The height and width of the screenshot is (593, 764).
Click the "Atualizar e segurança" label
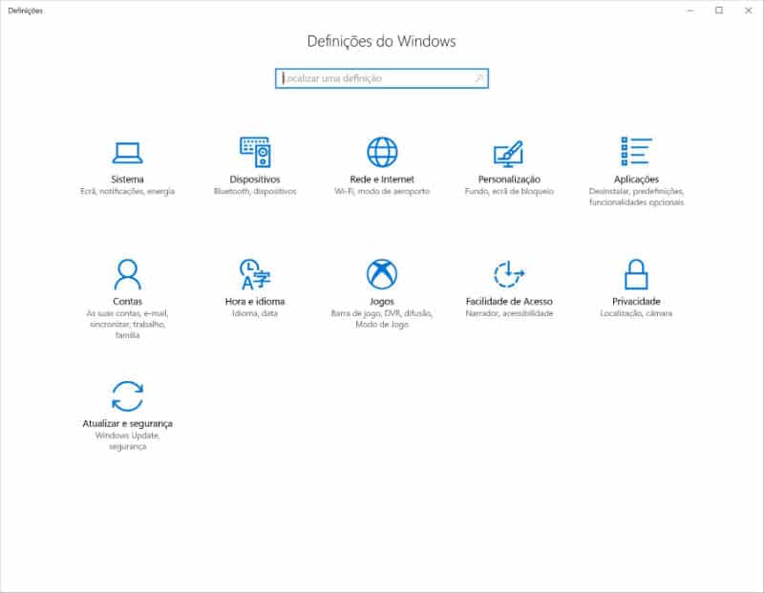point(128,423)
